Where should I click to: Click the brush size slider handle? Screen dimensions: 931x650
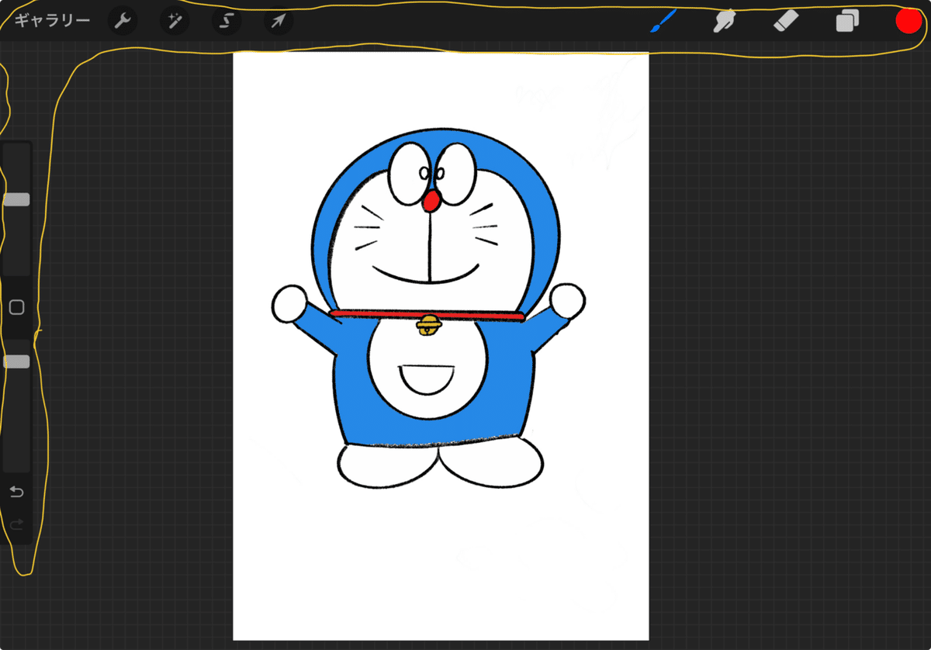point(16,200)
